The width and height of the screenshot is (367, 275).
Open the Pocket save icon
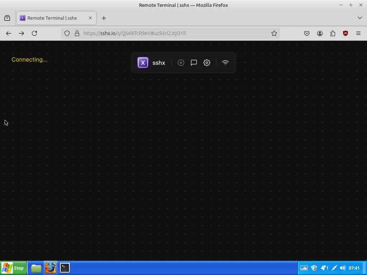pos(307,33)
